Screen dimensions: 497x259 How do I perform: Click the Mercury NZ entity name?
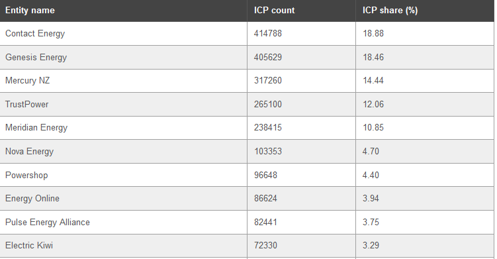pyautogui.click(x=27, y=81)
